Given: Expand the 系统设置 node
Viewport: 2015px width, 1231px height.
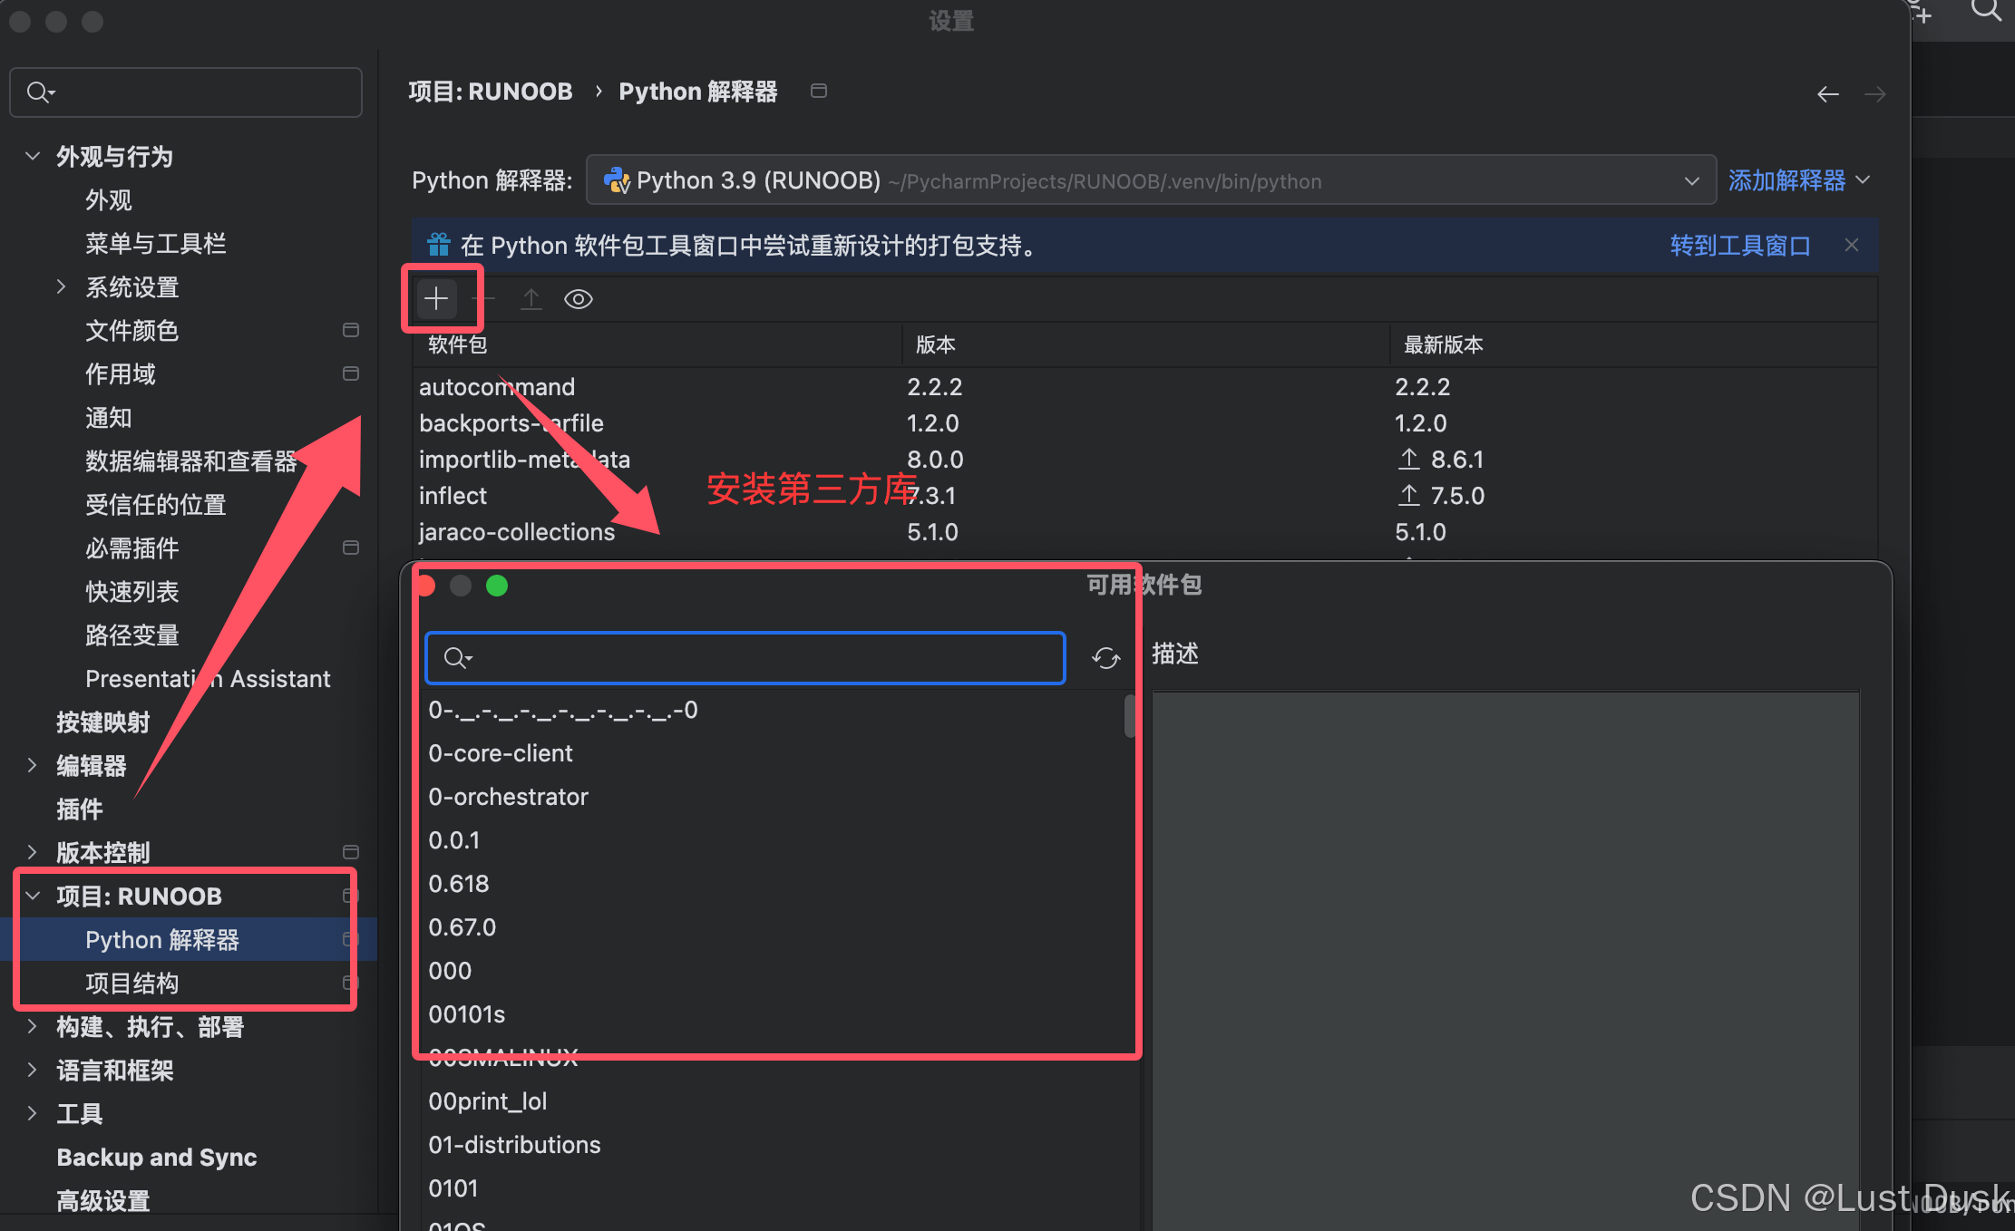Looking at the screenshot, I should click(x=61, y=286).
